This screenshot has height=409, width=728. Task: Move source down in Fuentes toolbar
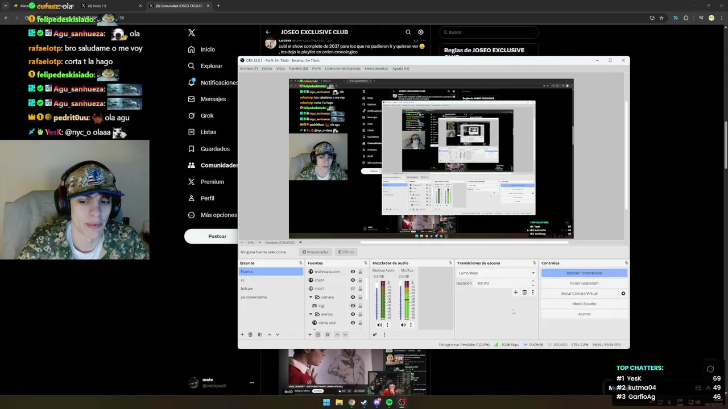point(345,335)
